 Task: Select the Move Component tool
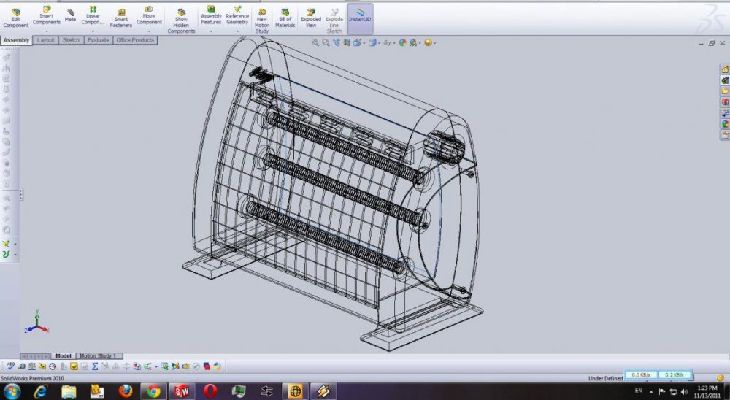149,16
